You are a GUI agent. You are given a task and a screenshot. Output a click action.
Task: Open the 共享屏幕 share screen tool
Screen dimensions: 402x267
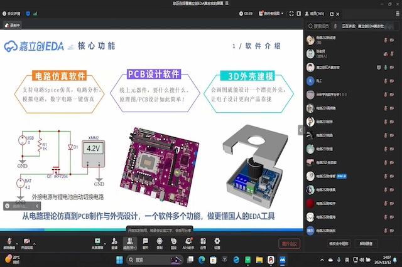click(97, 241)
